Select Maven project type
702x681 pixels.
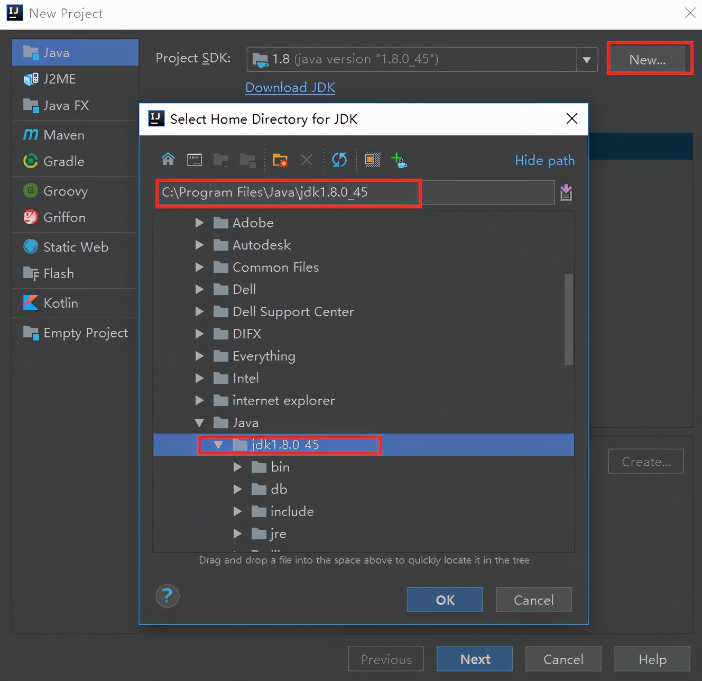[75, 135]
